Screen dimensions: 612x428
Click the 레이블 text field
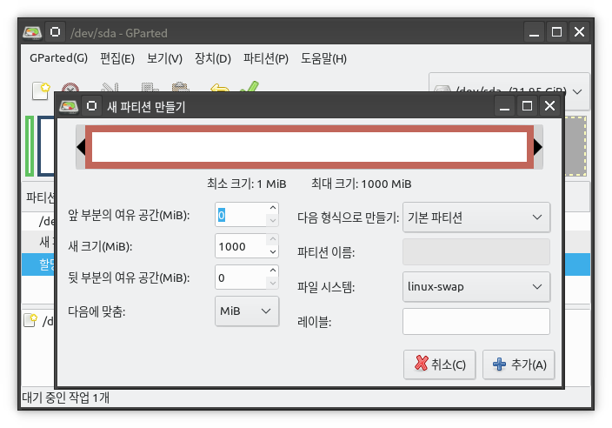[x=476, y=321]
